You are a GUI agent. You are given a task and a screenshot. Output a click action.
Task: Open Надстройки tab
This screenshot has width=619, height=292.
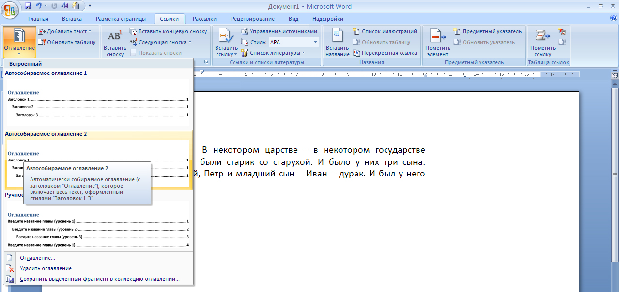coord(328,19)
